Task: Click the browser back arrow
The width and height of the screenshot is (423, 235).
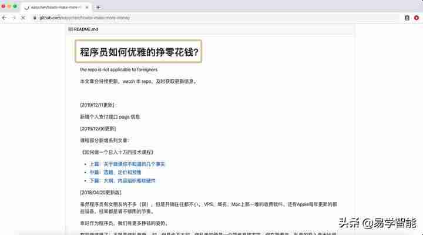Action: click(4, 18)
